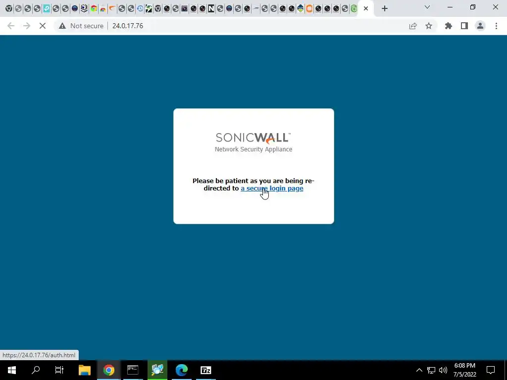
Task: Open Task View on taskbar
Action: coord(59,370)
